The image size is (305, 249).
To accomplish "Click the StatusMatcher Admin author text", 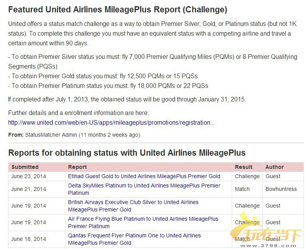I will coord(51,135).
